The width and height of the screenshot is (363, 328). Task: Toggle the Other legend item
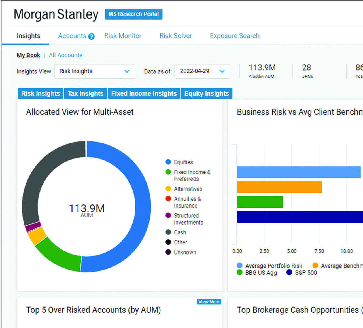coord(176,242)
